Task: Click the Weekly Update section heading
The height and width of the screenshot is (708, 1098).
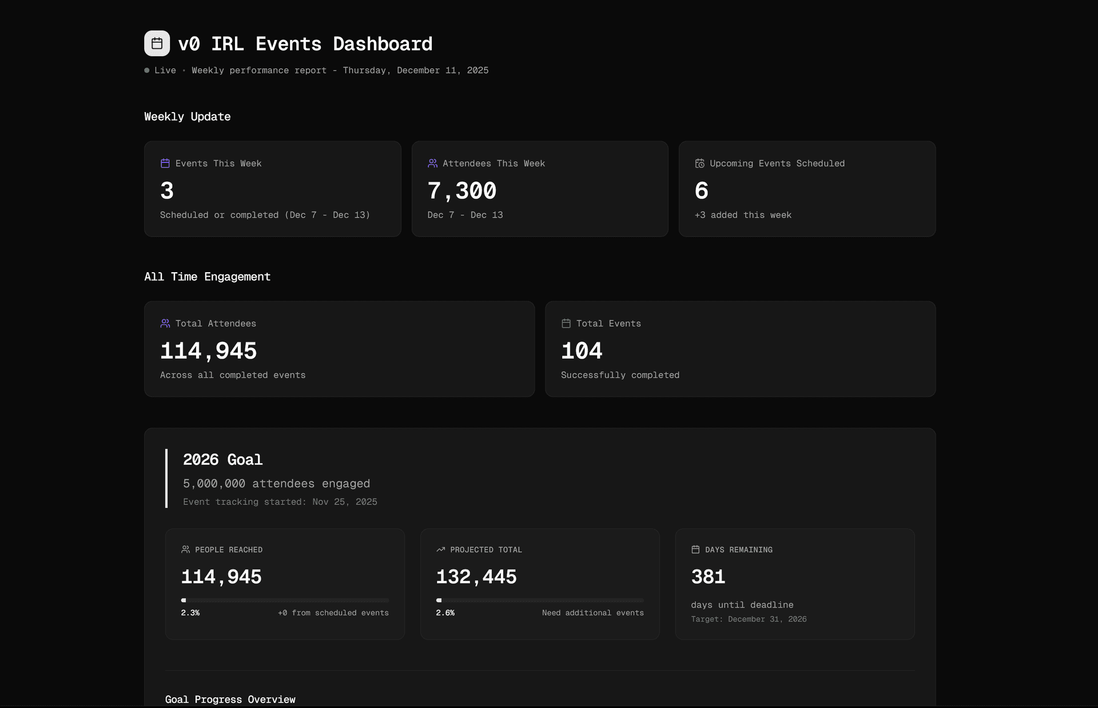Action: (187, 117)
